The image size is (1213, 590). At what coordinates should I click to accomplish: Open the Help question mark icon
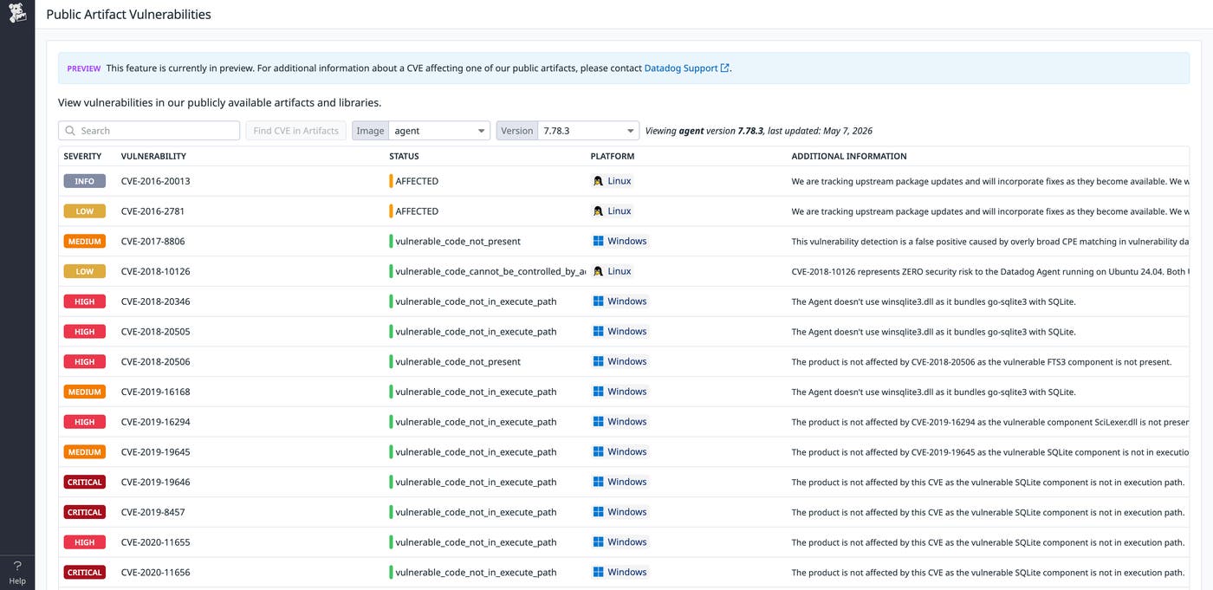coord(17,566)
